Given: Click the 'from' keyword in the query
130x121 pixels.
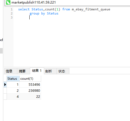Looking at the screenshot, I should 66,9.
